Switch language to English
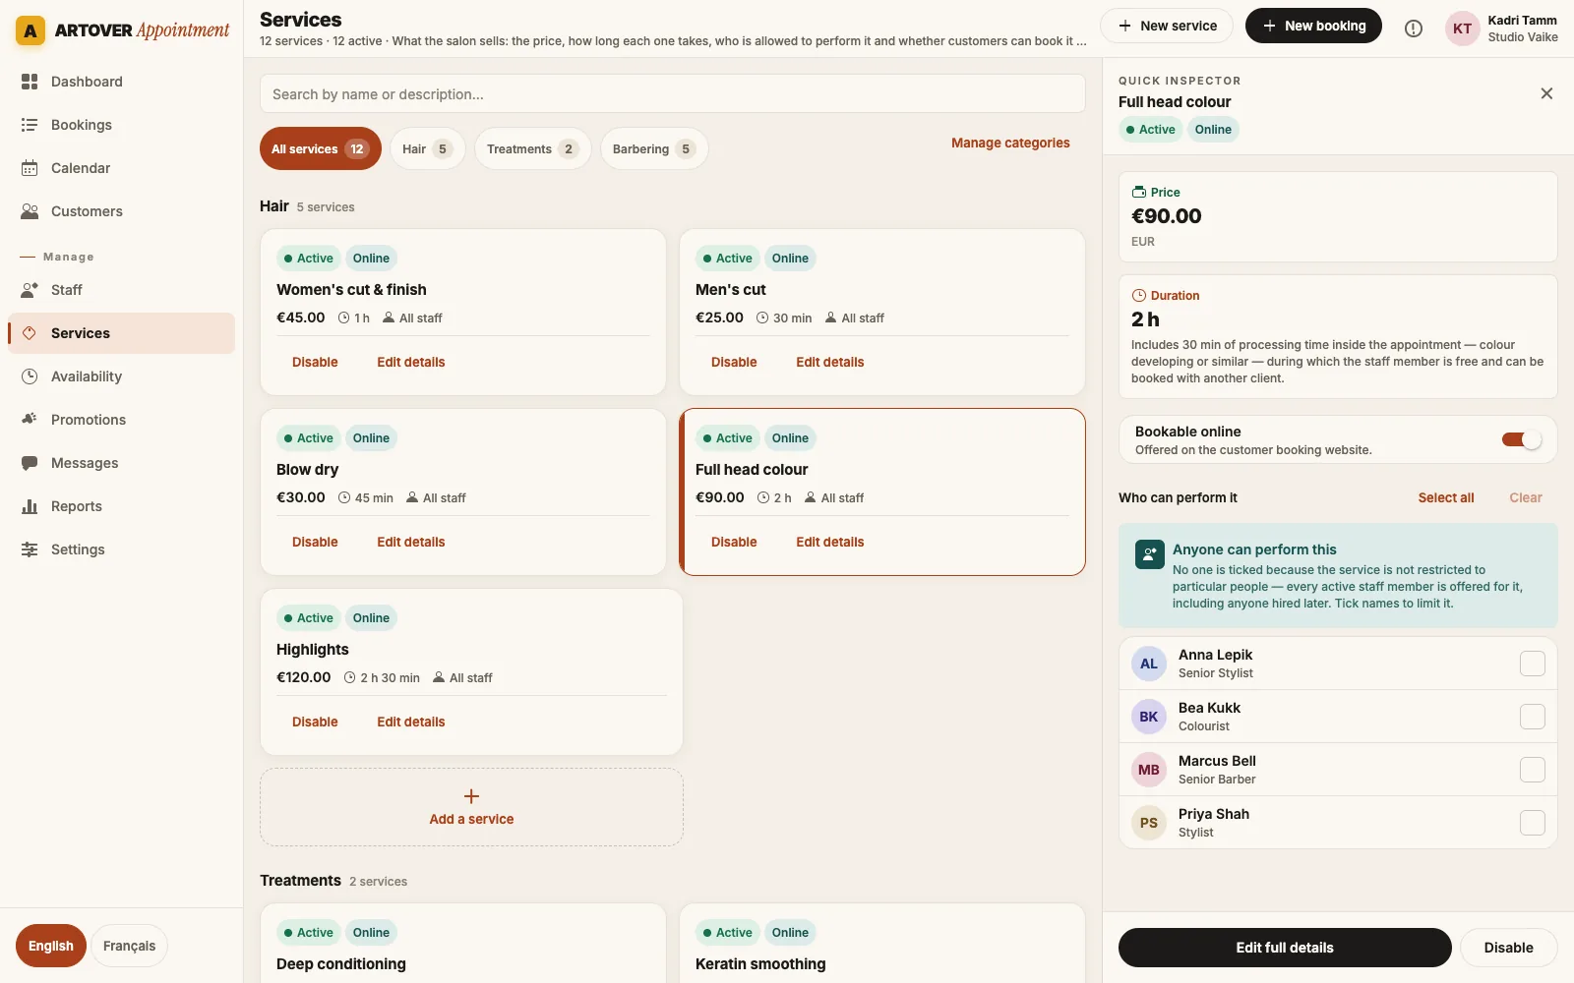This screenshot has width=1574, height=983. [x=51, y=947]
